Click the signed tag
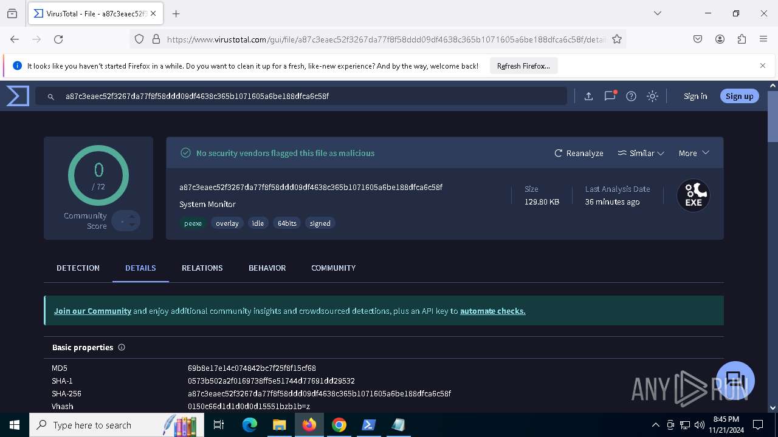Image resolution: width=778 pixels, height=437 pixels. pos(320,223)
